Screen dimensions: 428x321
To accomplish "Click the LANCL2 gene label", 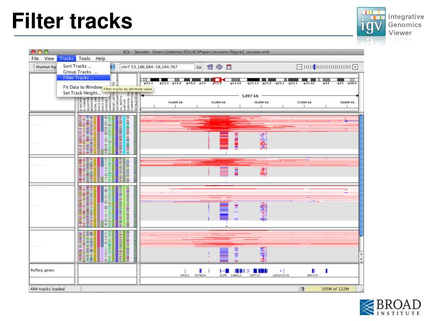I will point(236,275).
